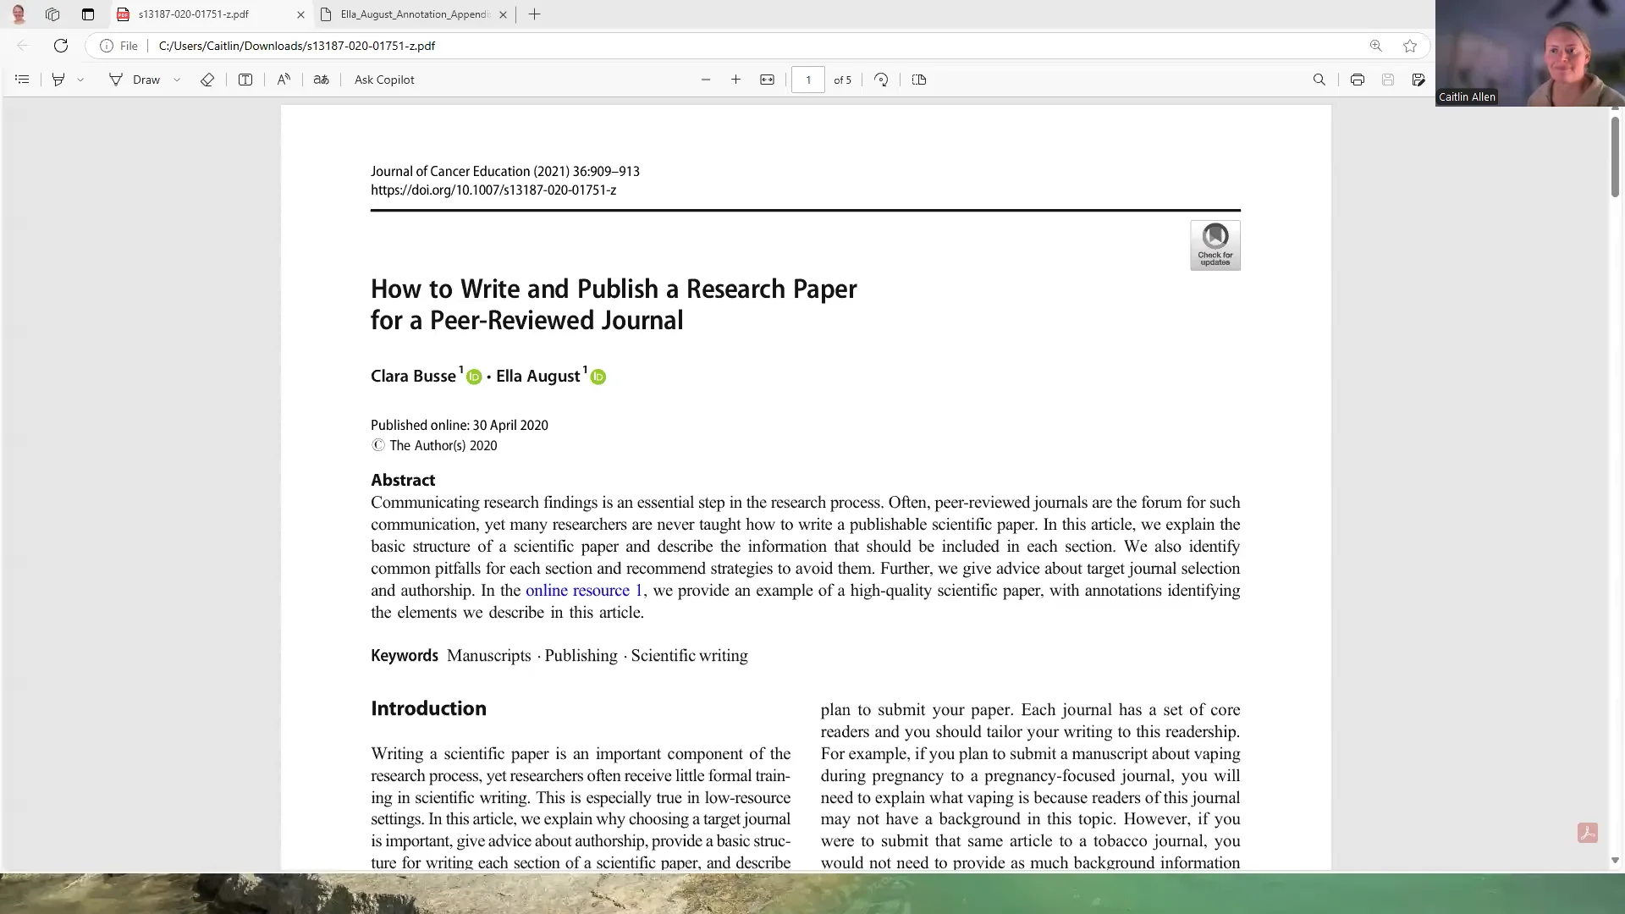Viewport: 1625px width, 914px height.
Task: Select the Highlight tool
Action: click(58, 80)
